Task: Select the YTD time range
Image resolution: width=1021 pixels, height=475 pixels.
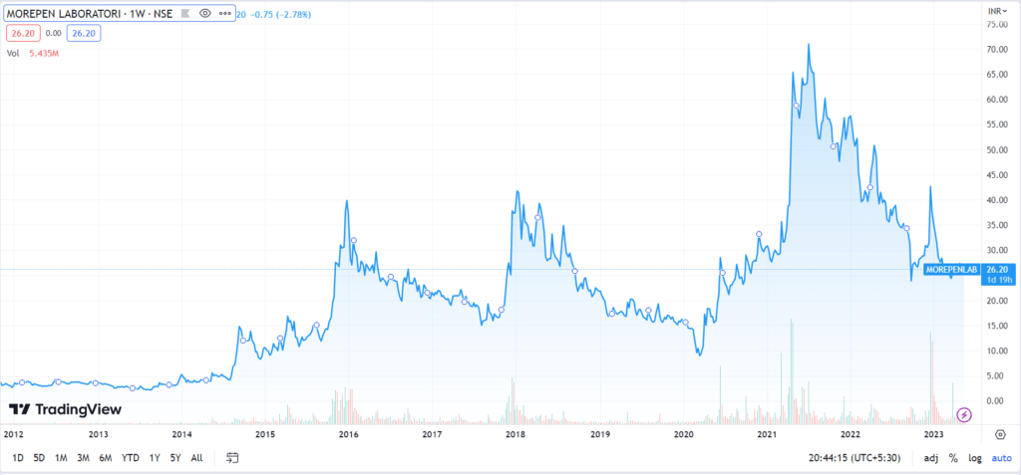Action: [130, 458]
